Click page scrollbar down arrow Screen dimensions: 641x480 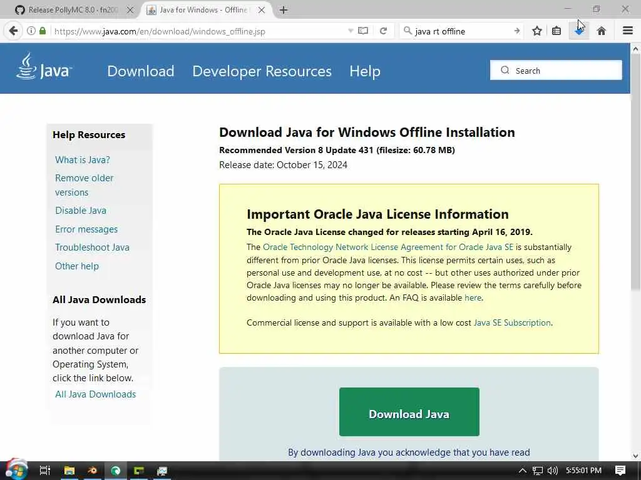635,456
